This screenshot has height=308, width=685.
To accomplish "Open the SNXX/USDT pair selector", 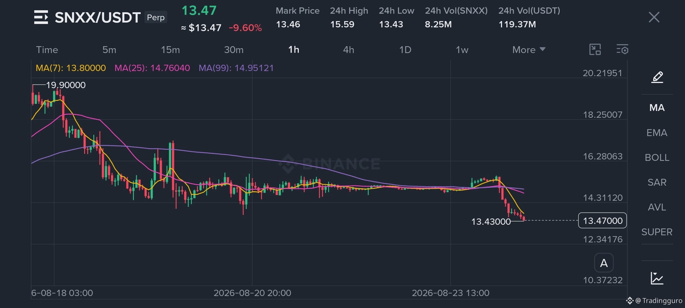I will pos(98,18).
